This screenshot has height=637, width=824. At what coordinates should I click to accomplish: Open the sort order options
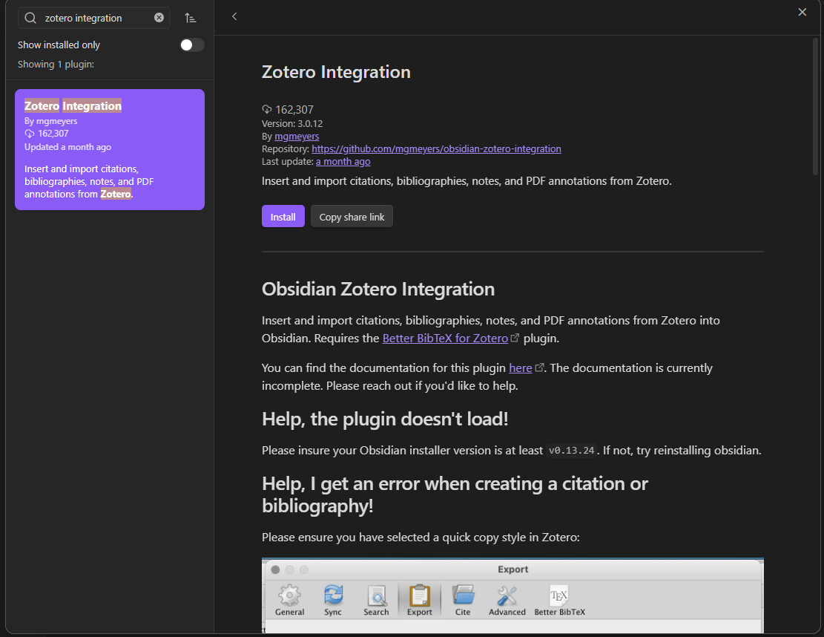190,18
